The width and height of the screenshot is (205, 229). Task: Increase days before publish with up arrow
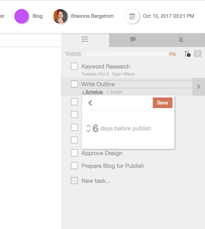click(88, 126)
